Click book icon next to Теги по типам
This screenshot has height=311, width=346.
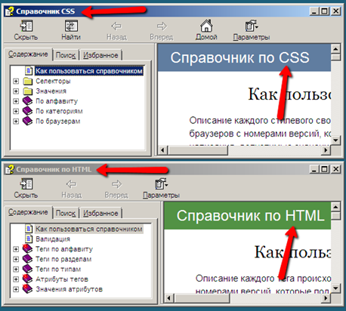coord(28,269)
